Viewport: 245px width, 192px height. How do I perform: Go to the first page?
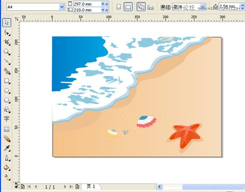(29, 187)
